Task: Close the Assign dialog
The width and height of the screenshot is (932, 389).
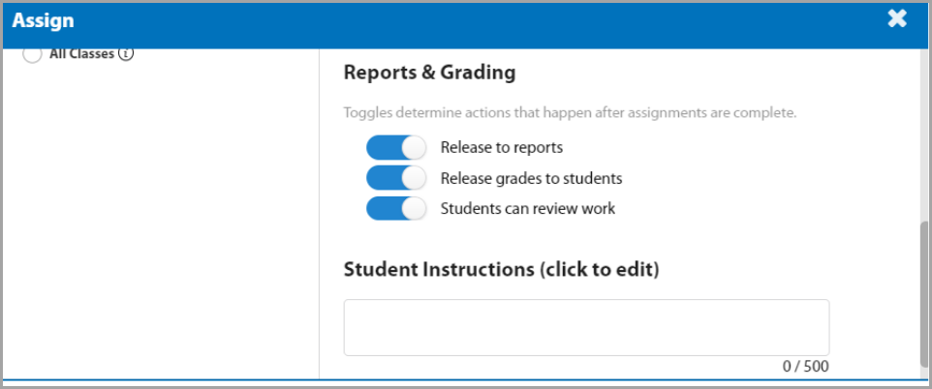Action: point(897,18)
